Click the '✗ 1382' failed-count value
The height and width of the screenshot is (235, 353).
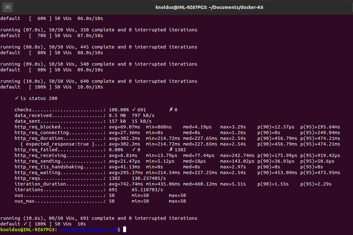click(x=177, y=150)
